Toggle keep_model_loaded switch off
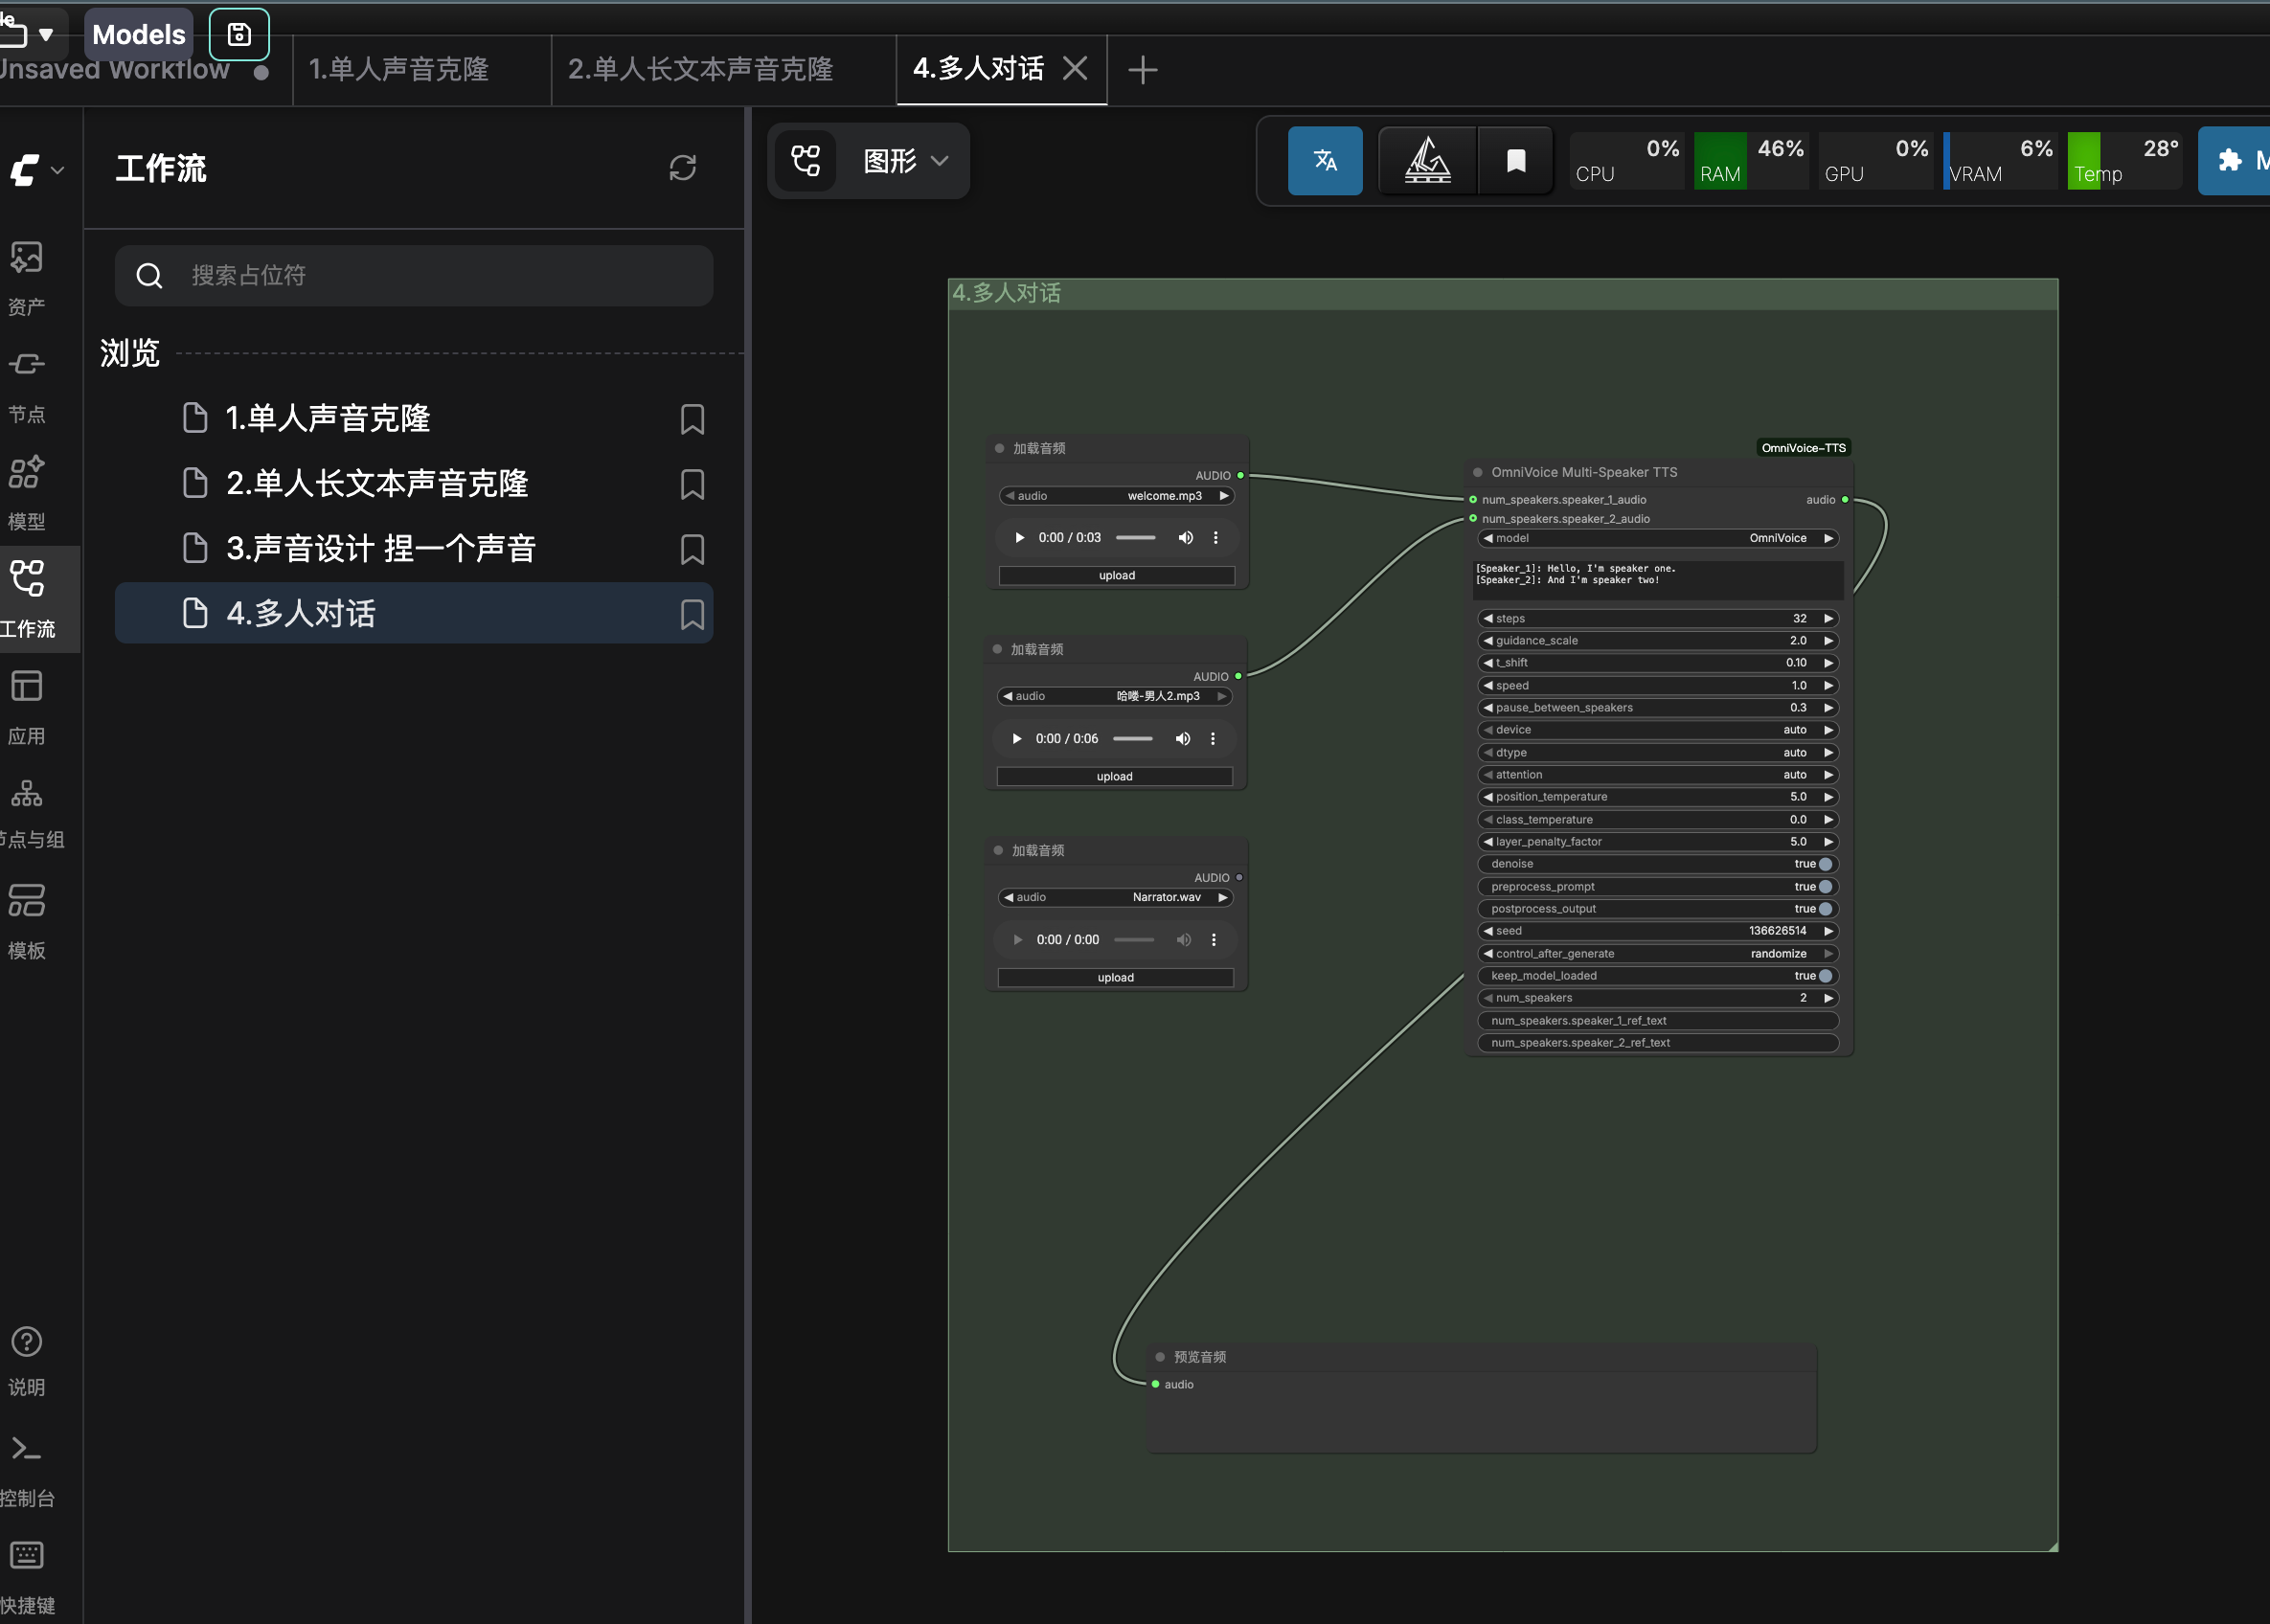The height and width of the screenshot is (1624, 2270). tap(1825, 976)
